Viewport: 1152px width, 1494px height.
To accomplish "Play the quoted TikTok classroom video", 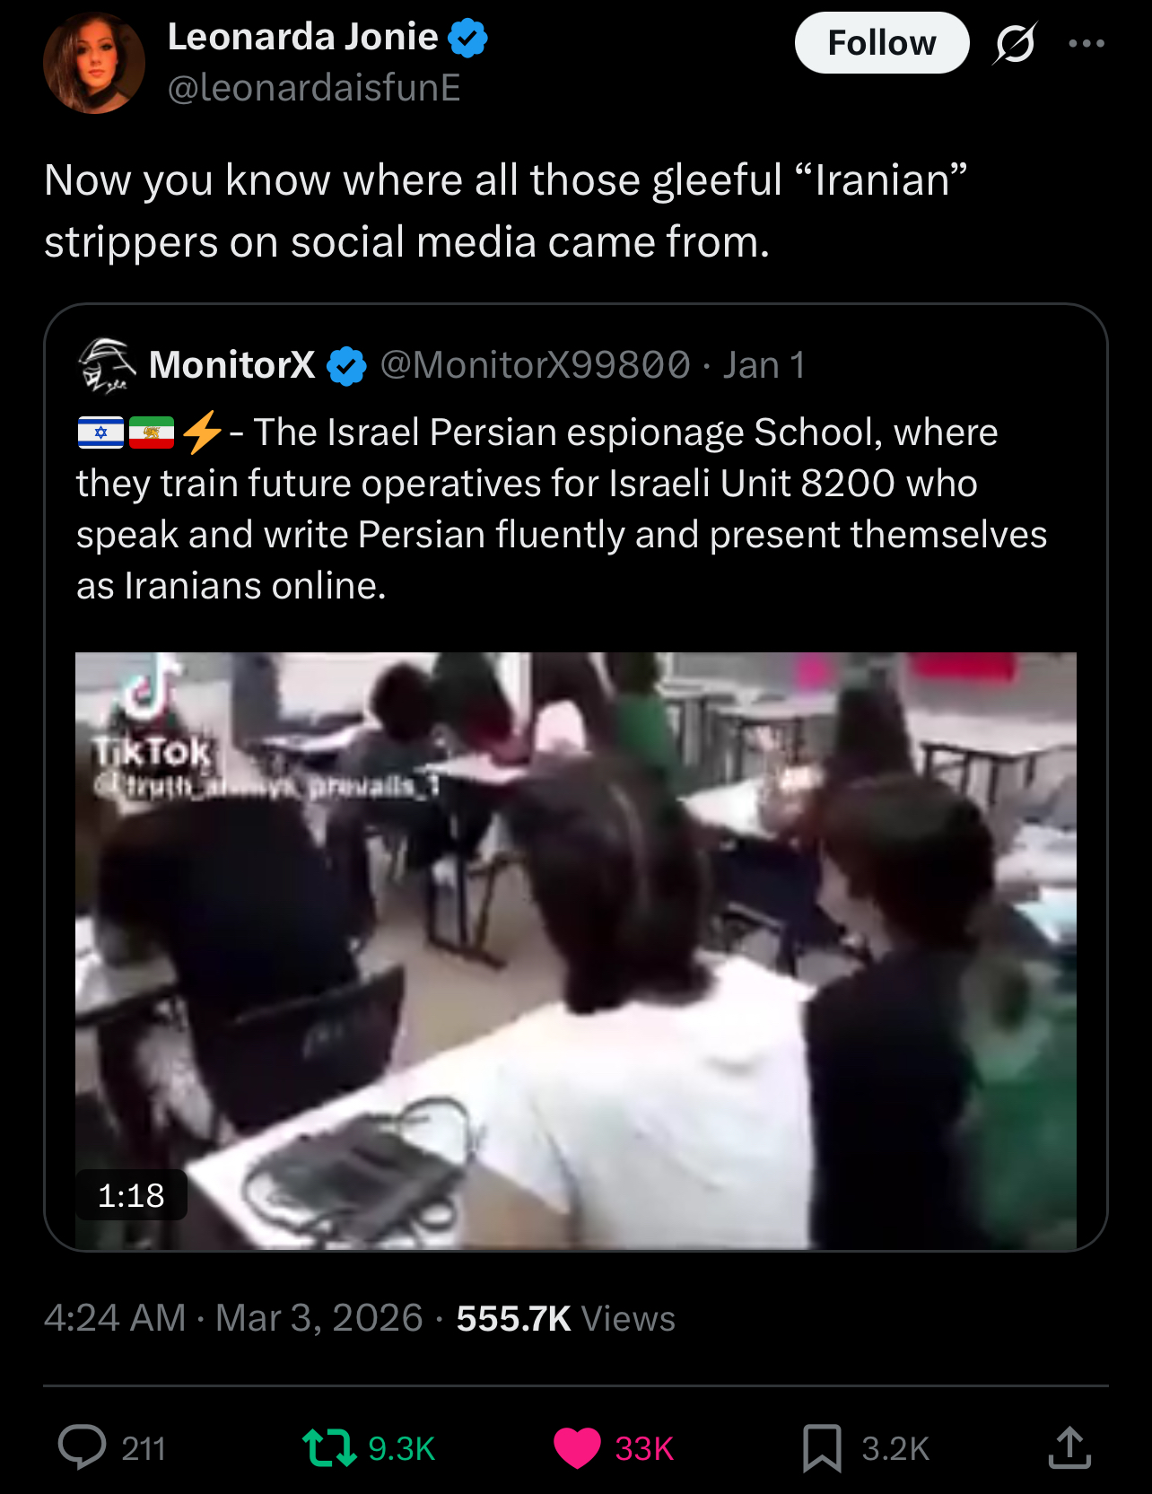I will tap(576, 950).
